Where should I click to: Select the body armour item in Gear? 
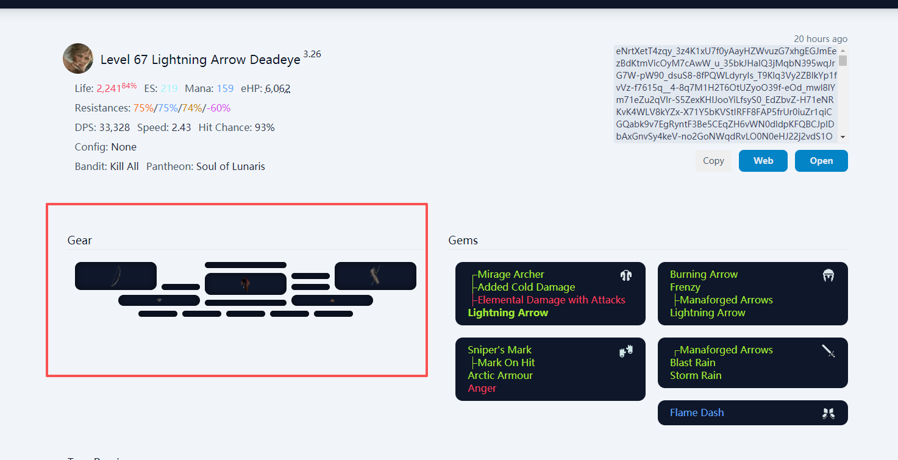pyautogui.click(x=246, y=284)
